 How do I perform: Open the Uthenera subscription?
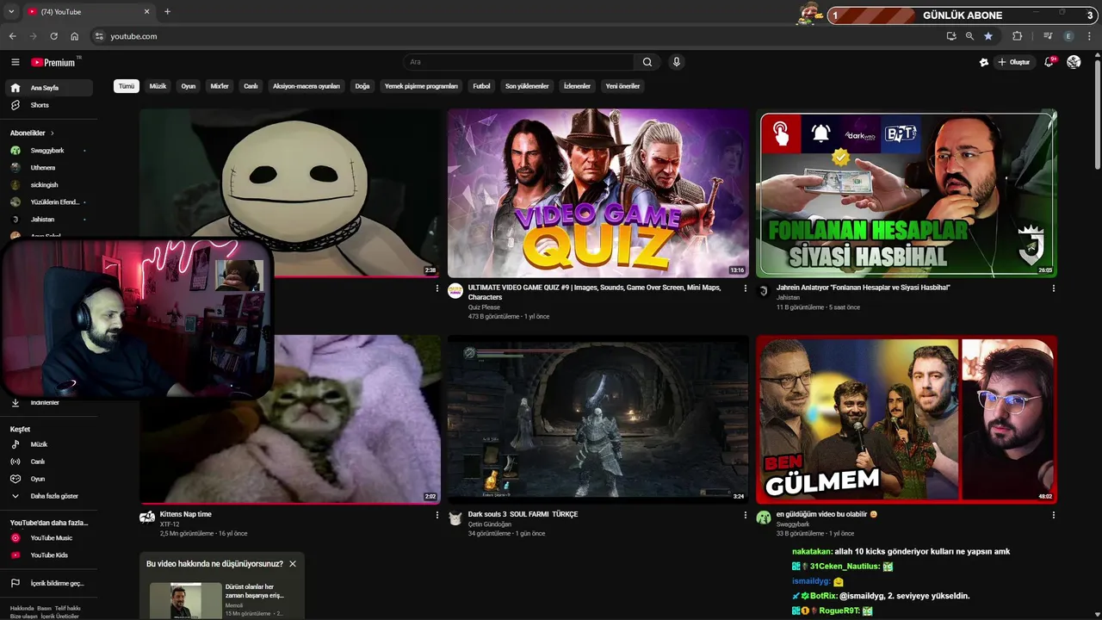click(47, 168)
